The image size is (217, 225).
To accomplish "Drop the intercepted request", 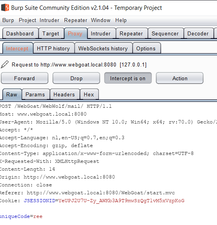I will tap(76, 78).
